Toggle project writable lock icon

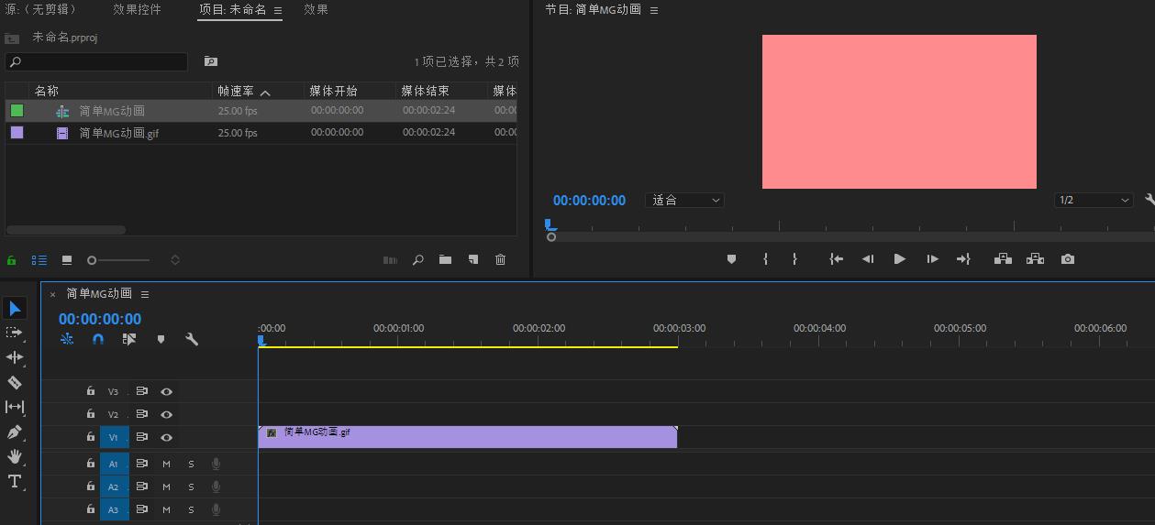click(12, 260)
